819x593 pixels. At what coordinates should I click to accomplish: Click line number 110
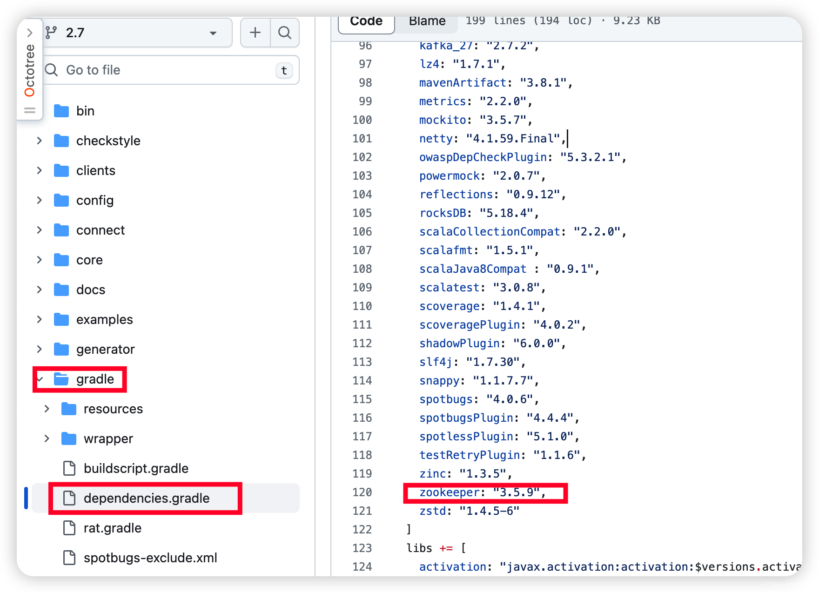pyautogui.click(x=362, y=306)
